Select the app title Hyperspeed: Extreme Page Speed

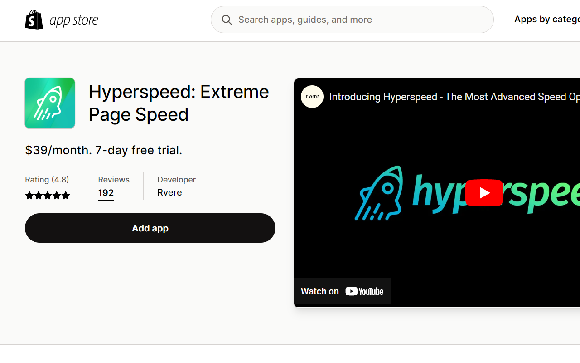tap(179, 103)
